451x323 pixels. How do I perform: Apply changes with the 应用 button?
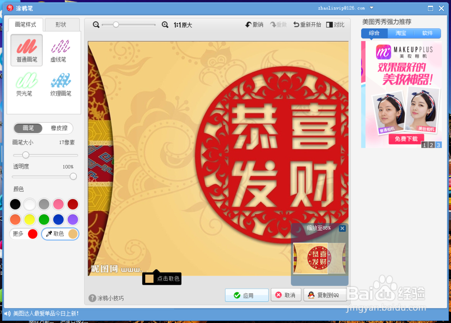tap(247, 295)
